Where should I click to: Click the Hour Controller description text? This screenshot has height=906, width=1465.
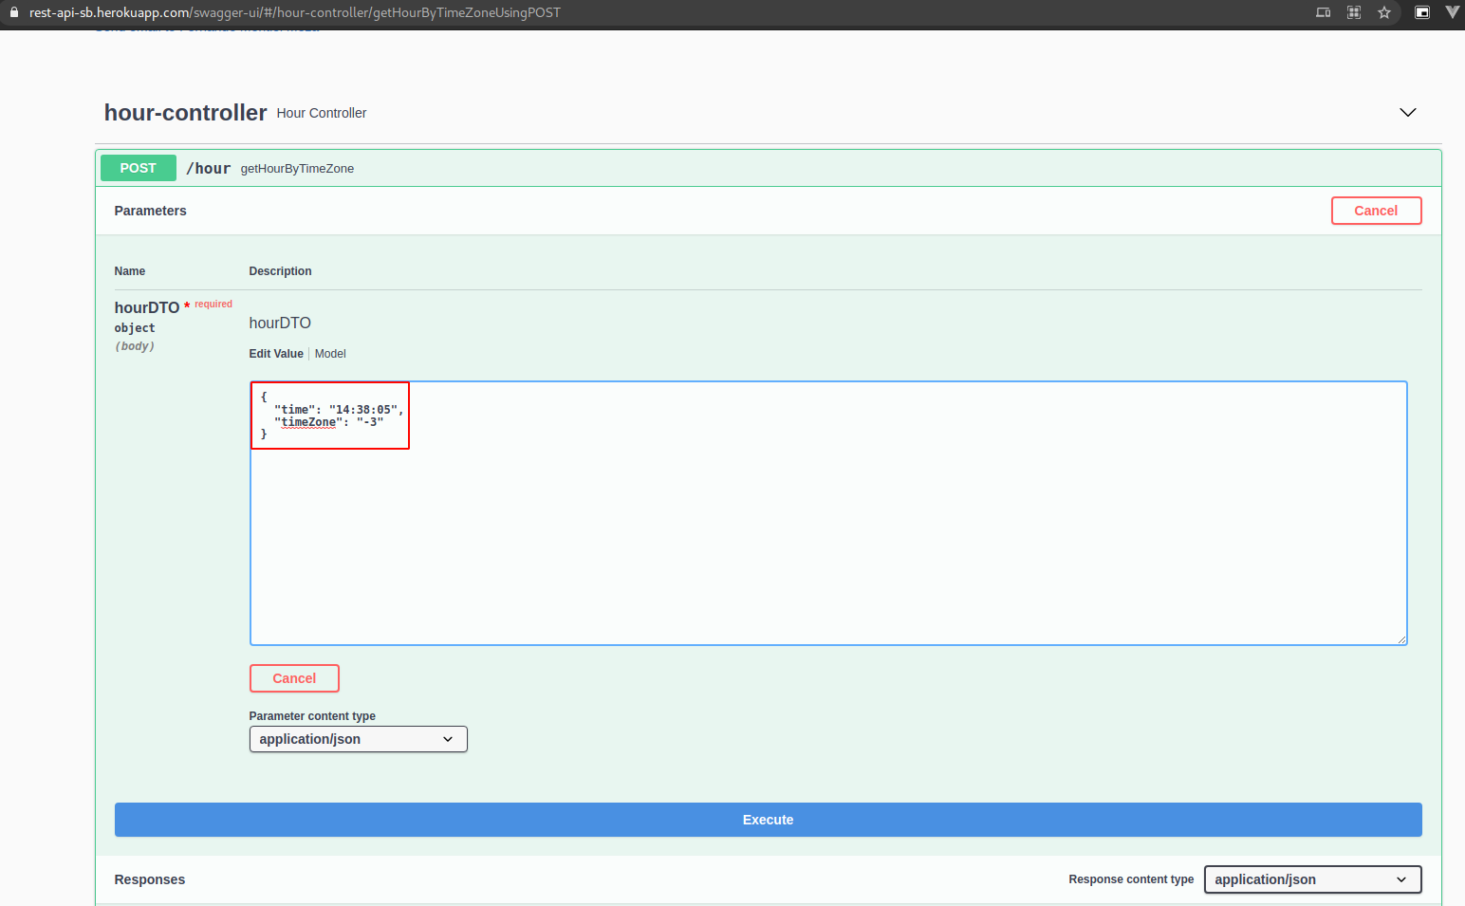[x=322, y=113]
